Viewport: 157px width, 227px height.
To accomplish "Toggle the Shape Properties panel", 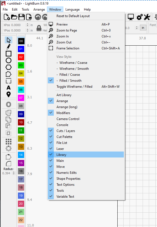I will pyautogui.click(x=86, y=178).
